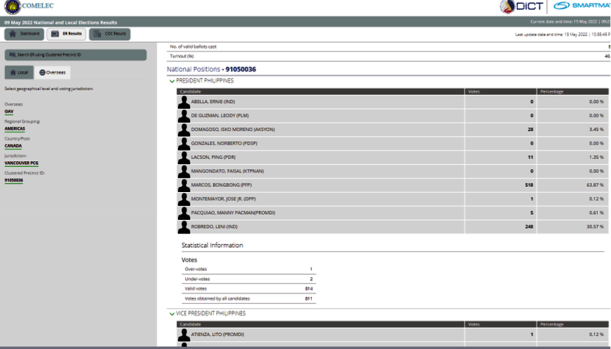The width and height of the screenshot is (611, 349).
Task: Click the avatar icon beside Robredo, Leni
Action: 184,227
